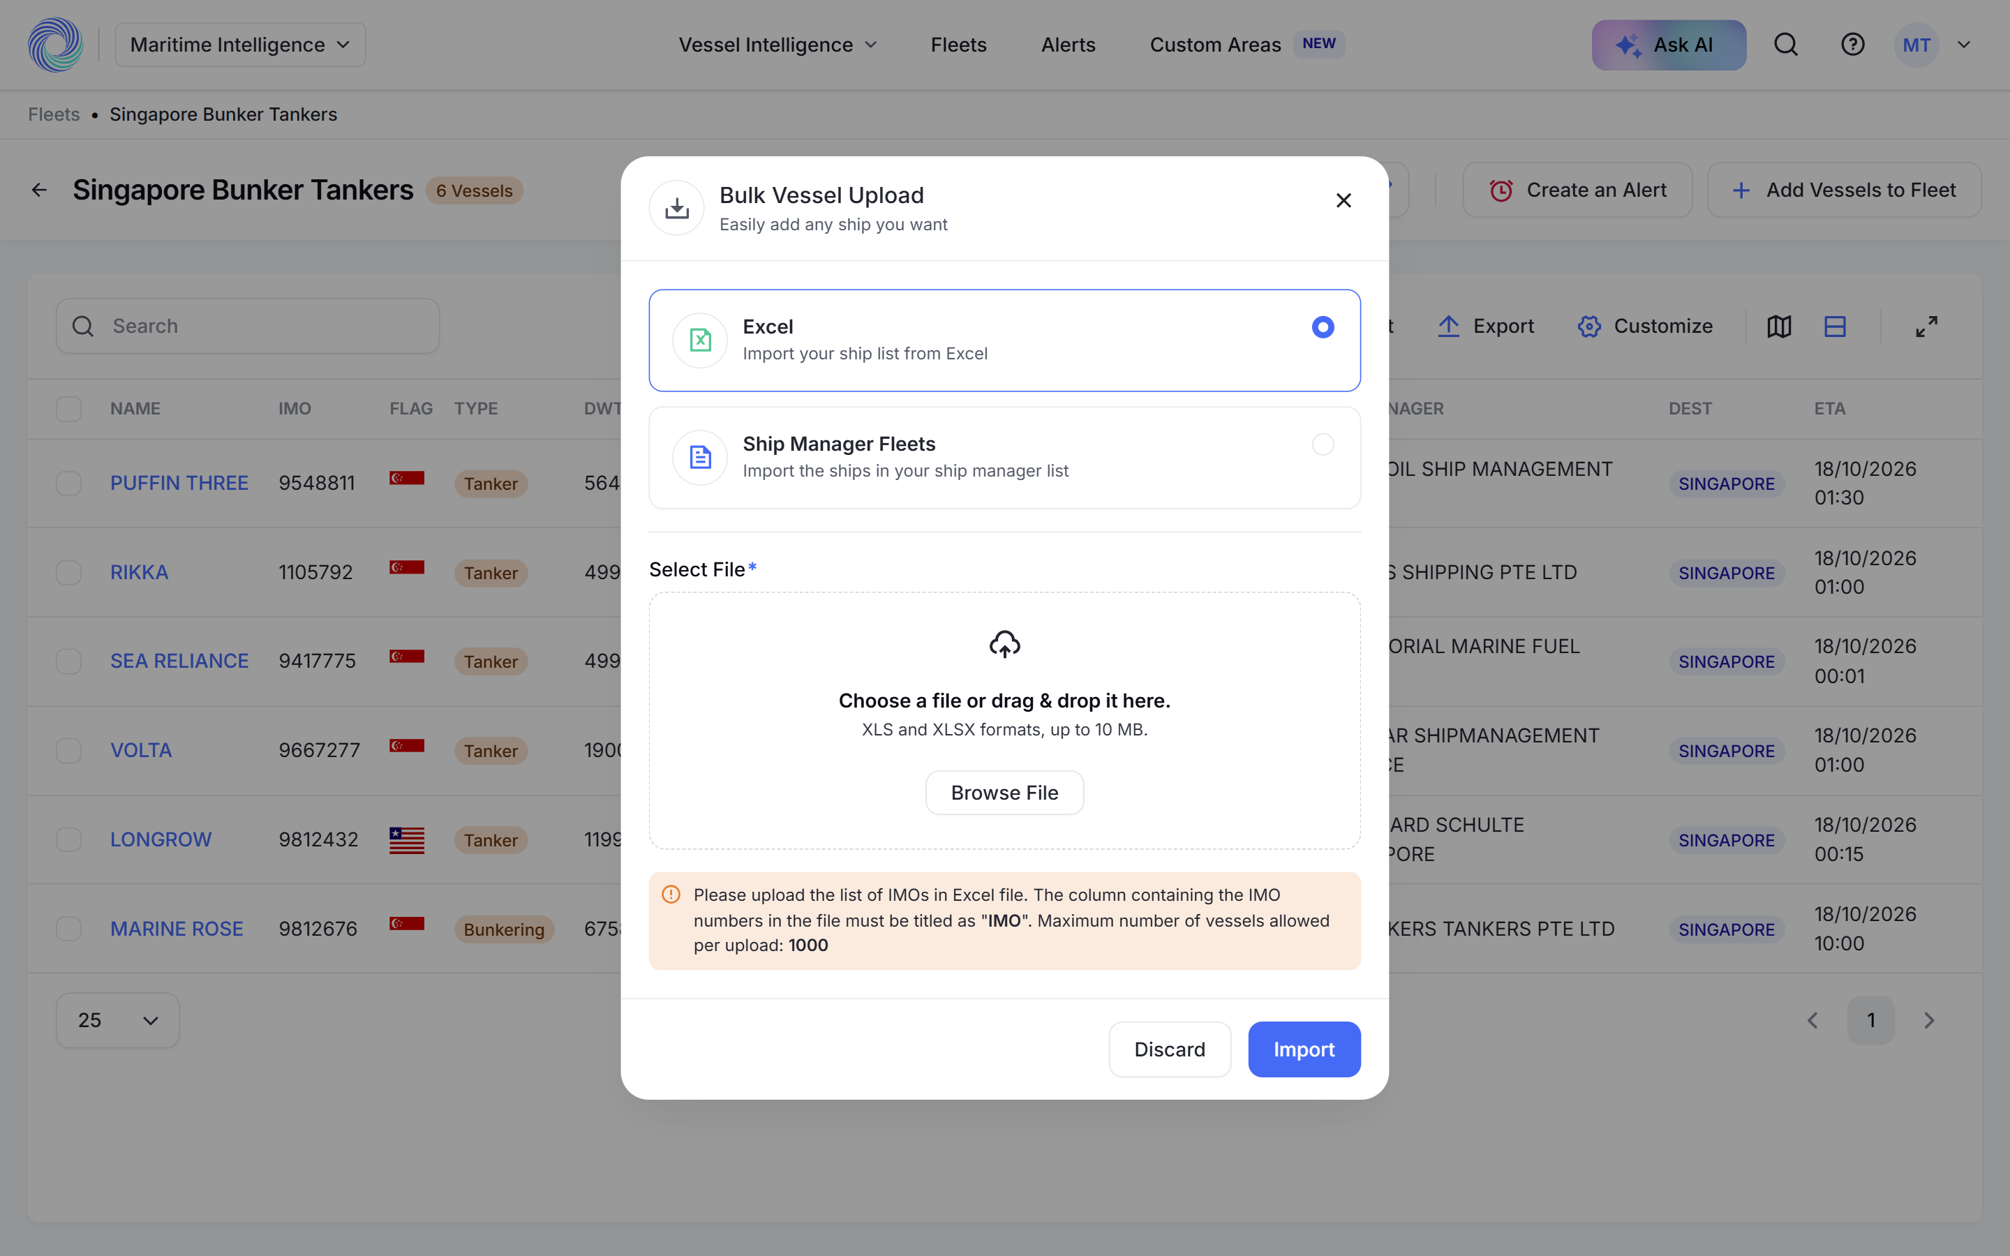Screen dimensions: 2010x1256
Task: Click the Import button
Action: tap(1304, 1049)
